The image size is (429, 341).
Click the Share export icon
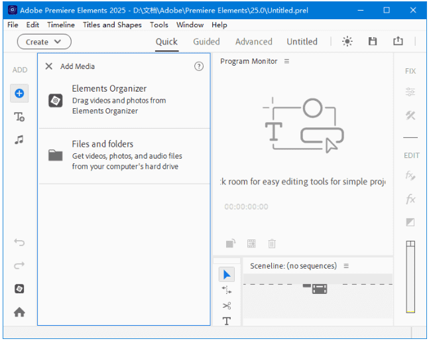[398, 41]
